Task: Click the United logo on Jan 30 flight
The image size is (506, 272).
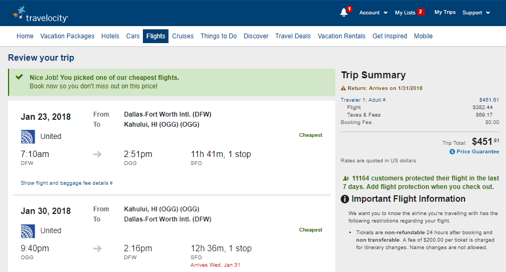Action: pyautogui.click(x=28, y=231)
